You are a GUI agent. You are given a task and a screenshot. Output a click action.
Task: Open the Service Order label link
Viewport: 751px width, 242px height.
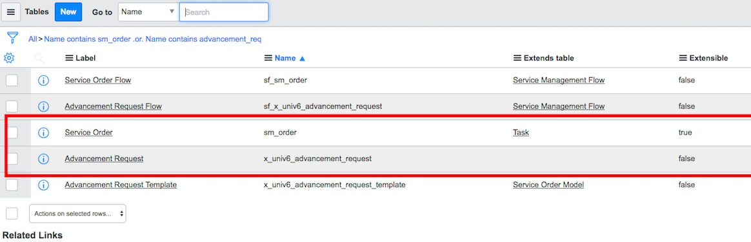coord(88,133)
